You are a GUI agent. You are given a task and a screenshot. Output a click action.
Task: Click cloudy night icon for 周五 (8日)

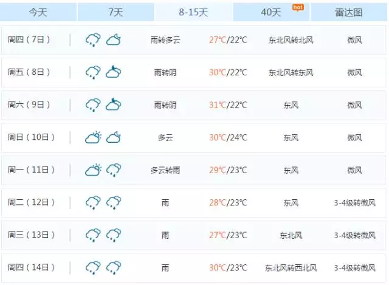pyautogui.click(x=114, y=73)
